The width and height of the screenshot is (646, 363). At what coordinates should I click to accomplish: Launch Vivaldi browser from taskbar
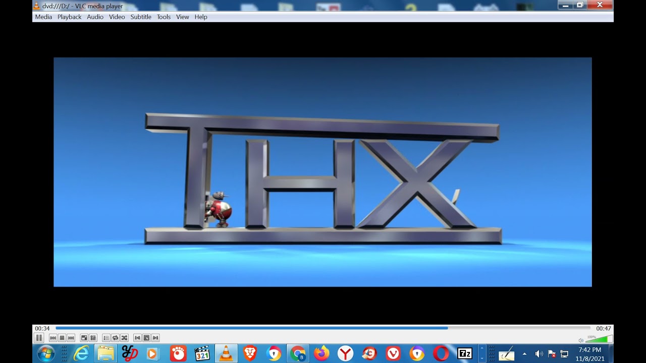(393, 353)
